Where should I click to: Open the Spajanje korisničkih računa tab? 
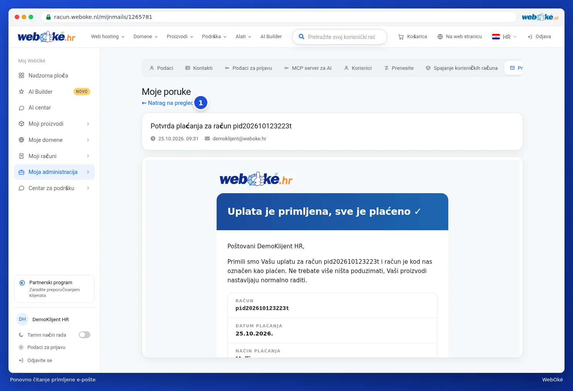[462, 68]
